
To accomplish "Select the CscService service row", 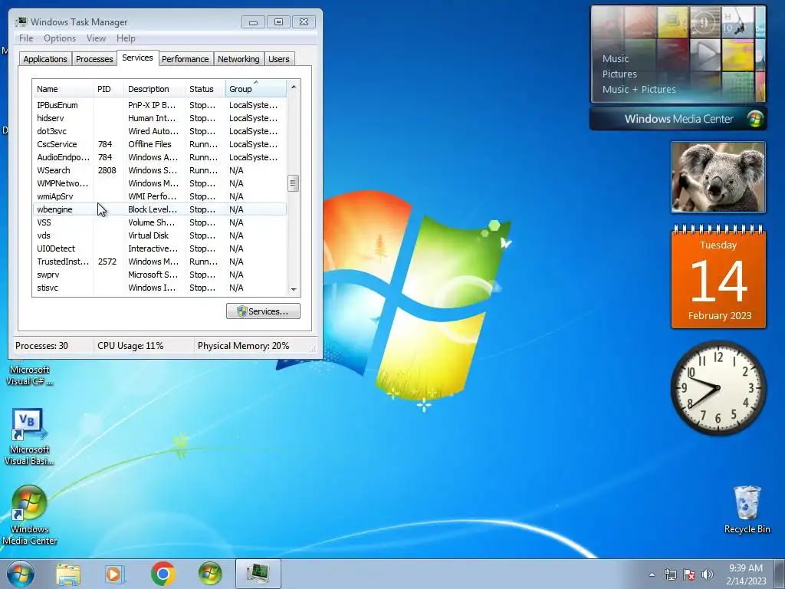I will click(159, 144).
